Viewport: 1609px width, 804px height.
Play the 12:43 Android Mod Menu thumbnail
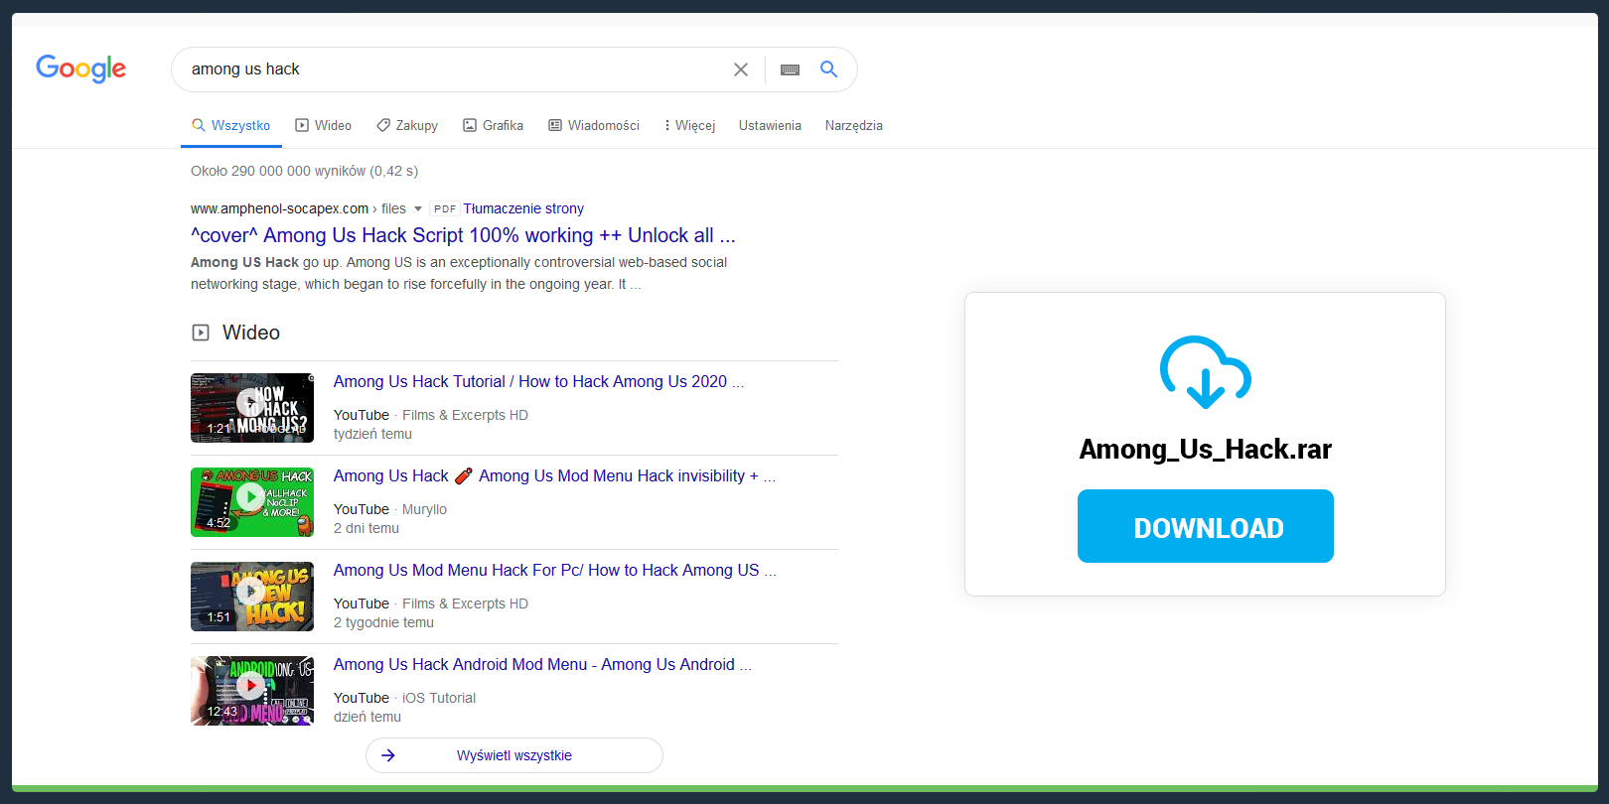click(252, 691)
